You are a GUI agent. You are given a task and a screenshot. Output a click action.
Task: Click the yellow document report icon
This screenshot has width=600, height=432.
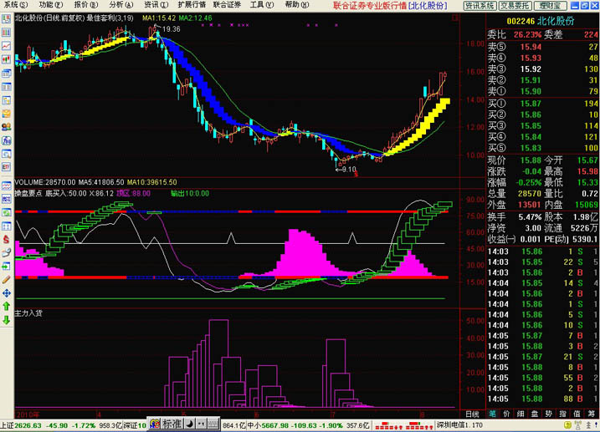(7, 100)
